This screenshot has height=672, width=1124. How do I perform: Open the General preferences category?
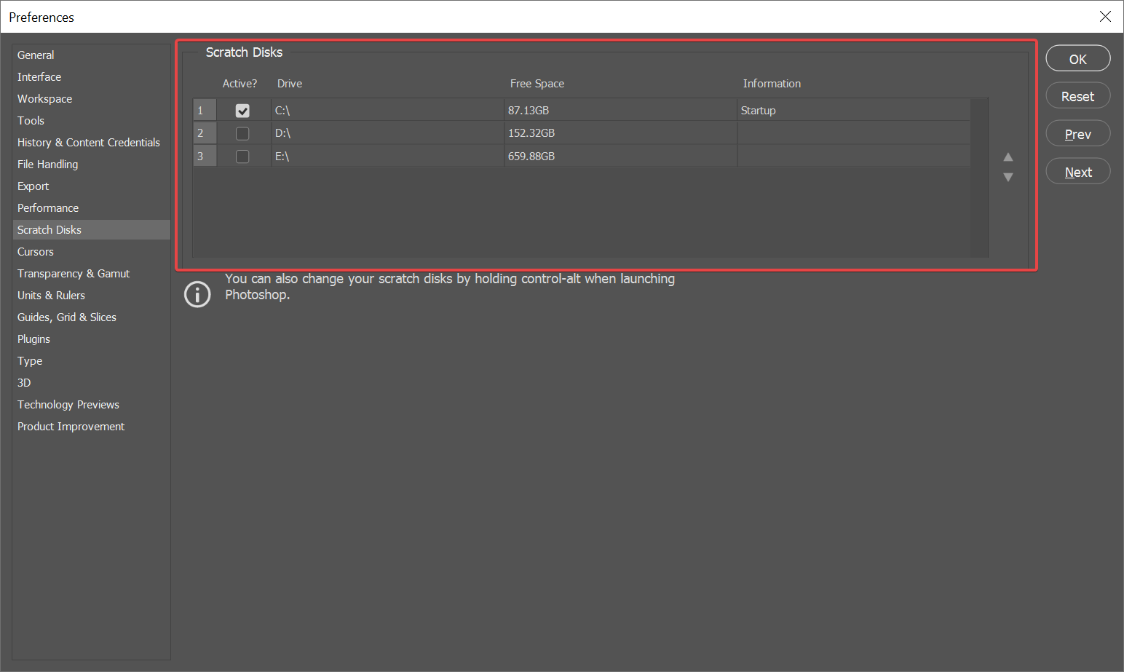pyautogui.click(x=36, y=55)
